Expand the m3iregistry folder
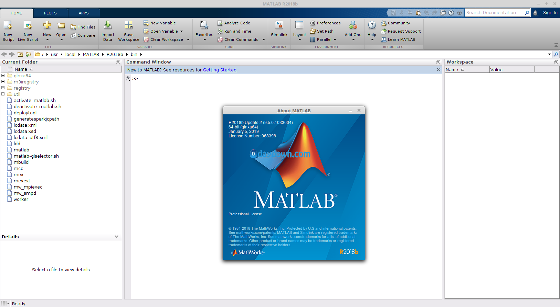Screen dimensions: 560x307 pyautogui.click(x=3, y=82)
